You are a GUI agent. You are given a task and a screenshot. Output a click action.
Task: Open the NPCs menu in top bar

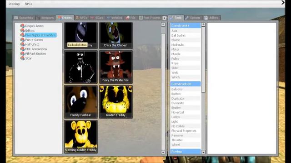click(29, 4)
